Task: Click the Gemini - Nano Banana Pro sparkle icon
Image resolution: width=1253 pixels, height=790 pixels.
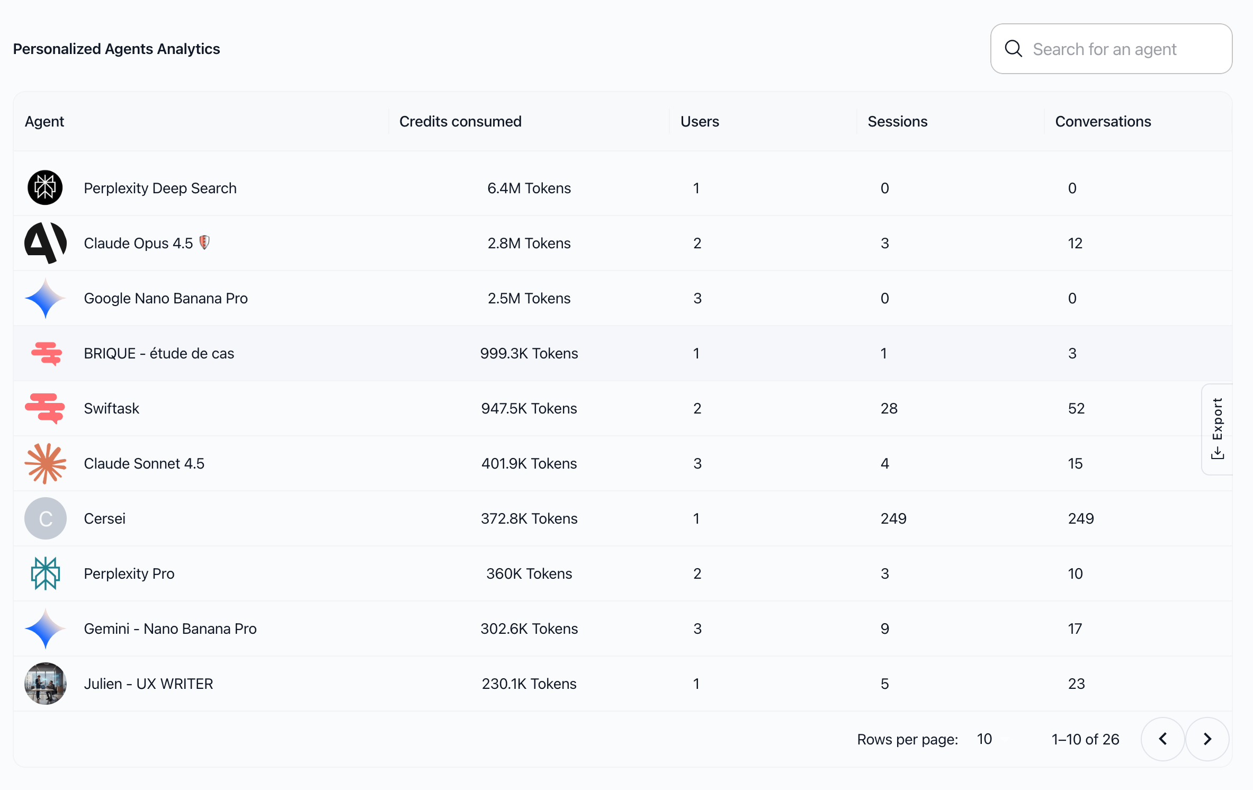Action: tap(46, 629)
